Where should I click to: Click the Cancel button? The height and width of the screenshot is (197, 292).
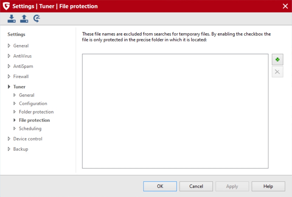click(196, 186)
